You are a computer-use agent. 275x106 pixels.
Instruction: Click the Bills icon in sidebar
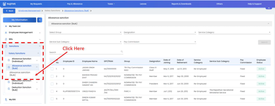[6, 39]
